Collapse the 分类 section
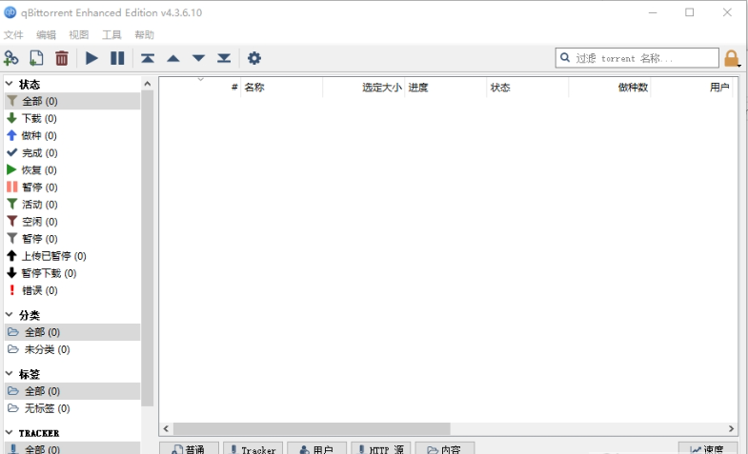This screenshot has width=748, height=454. (x=10, y=314)
